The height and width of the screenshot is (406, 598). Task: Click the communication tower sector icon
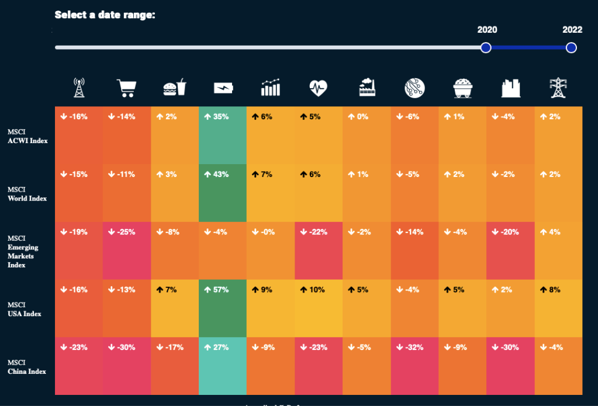(79, 88)
